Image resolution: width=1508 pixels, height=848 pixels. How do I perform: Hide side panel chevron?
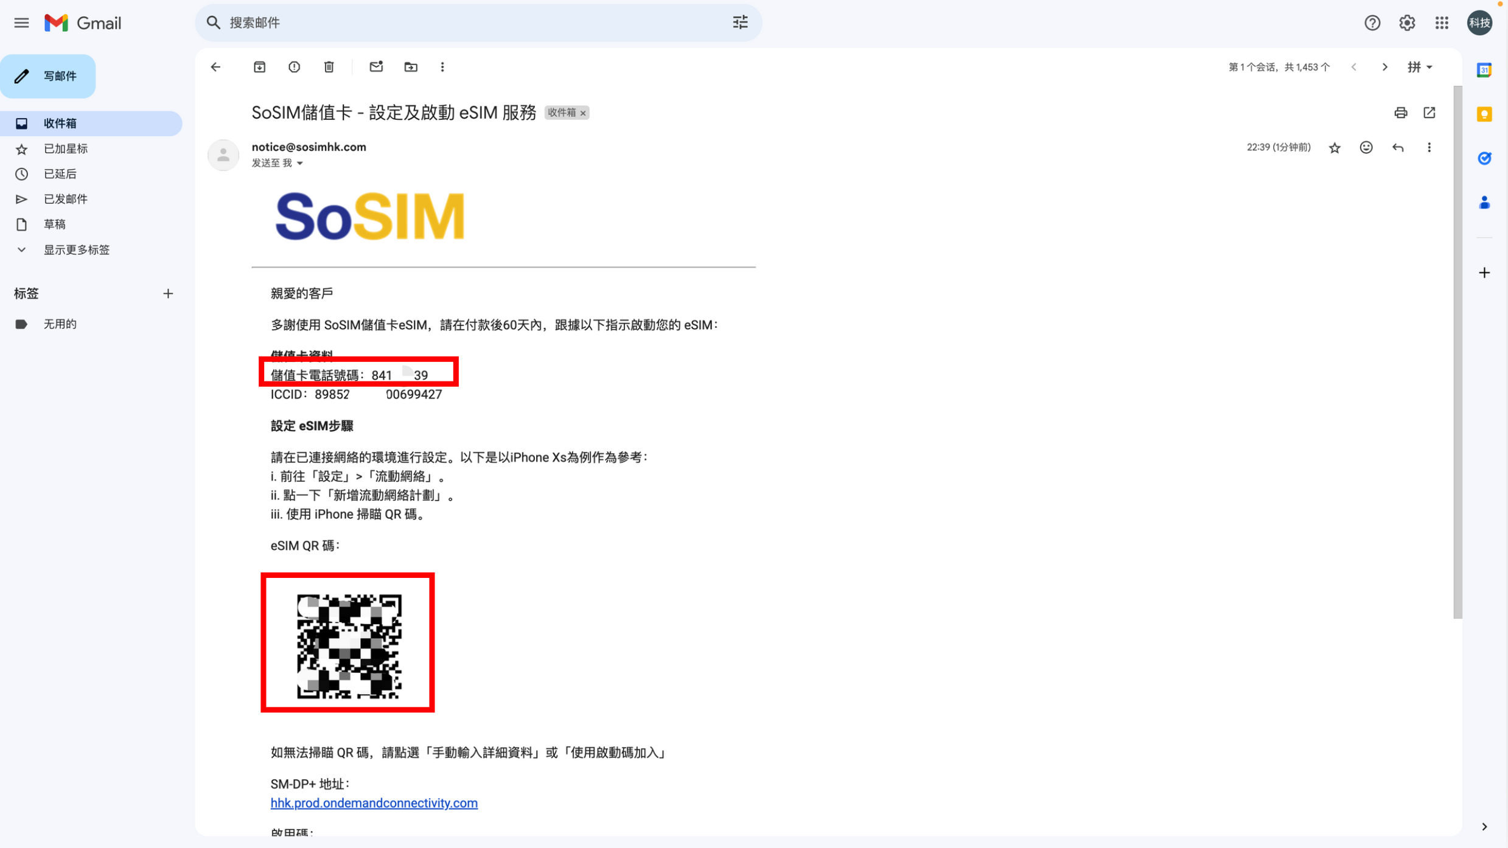pos(1484,826)
